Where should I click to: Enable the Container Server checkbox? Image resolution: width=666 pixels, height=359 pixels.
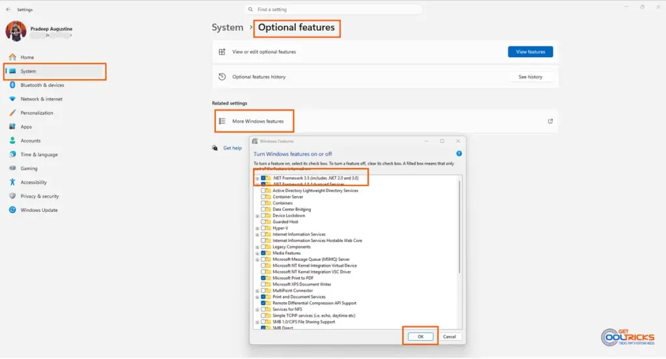pyautogui.click(x=263, y=196)
